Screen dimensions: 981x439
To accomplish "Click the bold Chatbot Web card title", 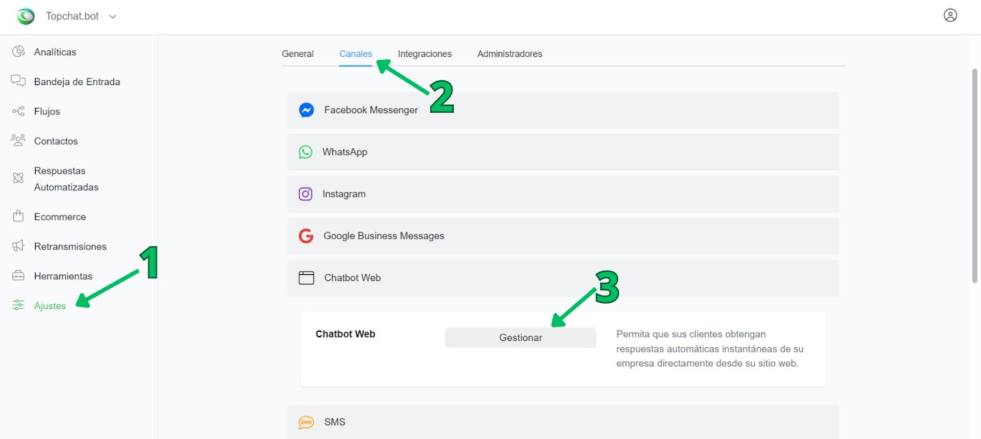I will tap(345, 334).
